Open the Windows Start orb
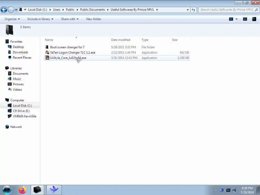 (7, 190)
